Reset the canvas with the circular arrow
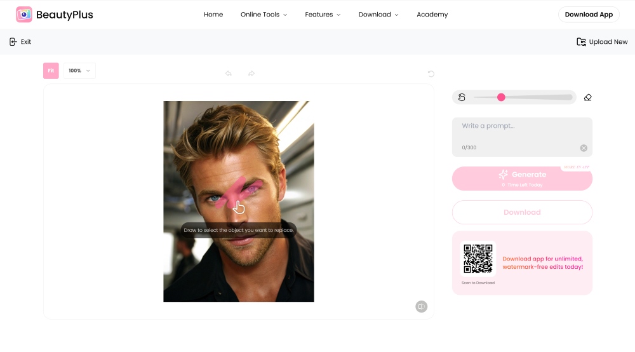 coord(431,74)
